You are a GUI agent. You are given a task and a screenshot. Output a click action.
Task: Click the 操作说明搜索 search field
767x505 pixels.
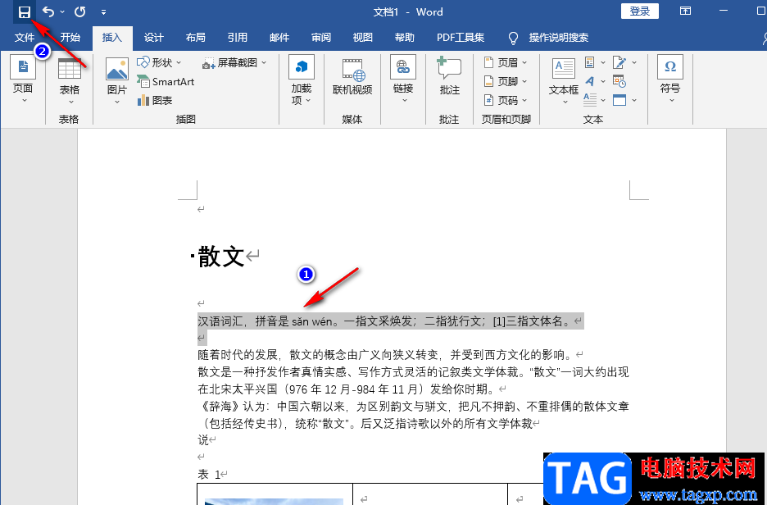coord(558,38)
